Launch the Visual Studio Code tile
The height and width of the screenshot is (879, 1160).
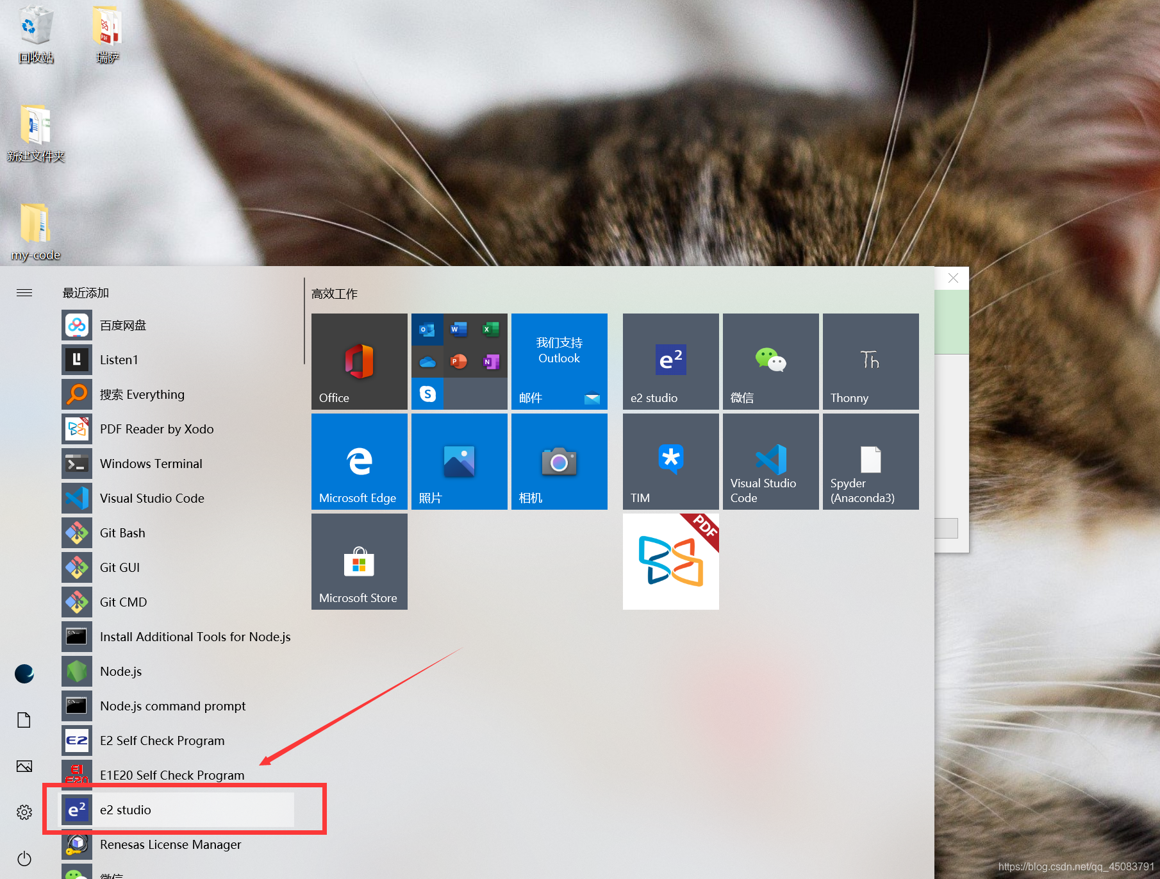click(771, 462)
